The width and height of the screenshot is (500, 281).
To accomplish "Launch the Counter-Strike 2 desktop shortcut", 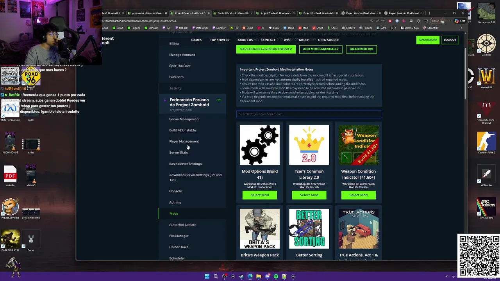I will pyautogui.click(x=486, y=143).
